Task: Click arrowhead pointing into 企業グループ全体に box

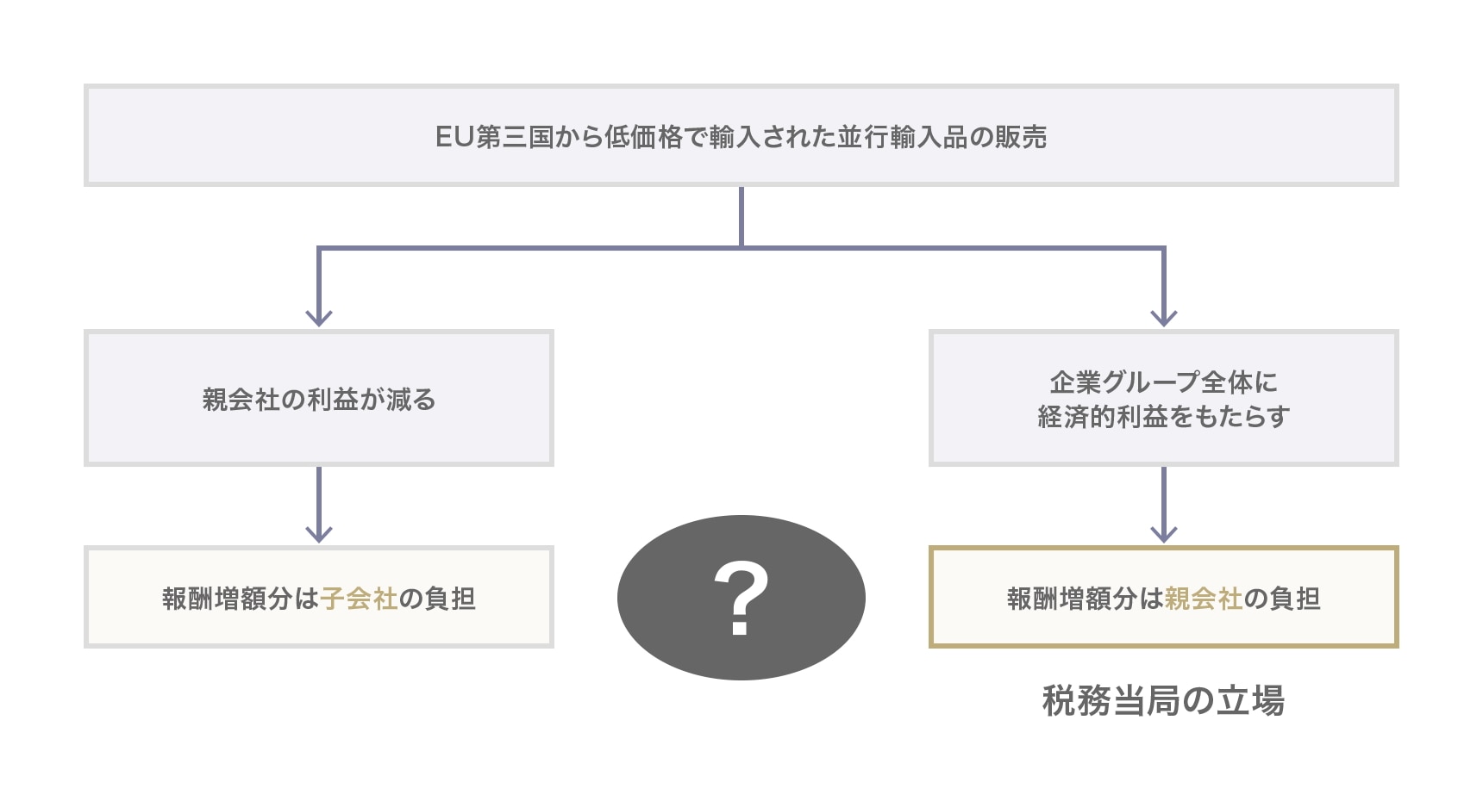Action: pyautogui.click(x=1164, y=318)
